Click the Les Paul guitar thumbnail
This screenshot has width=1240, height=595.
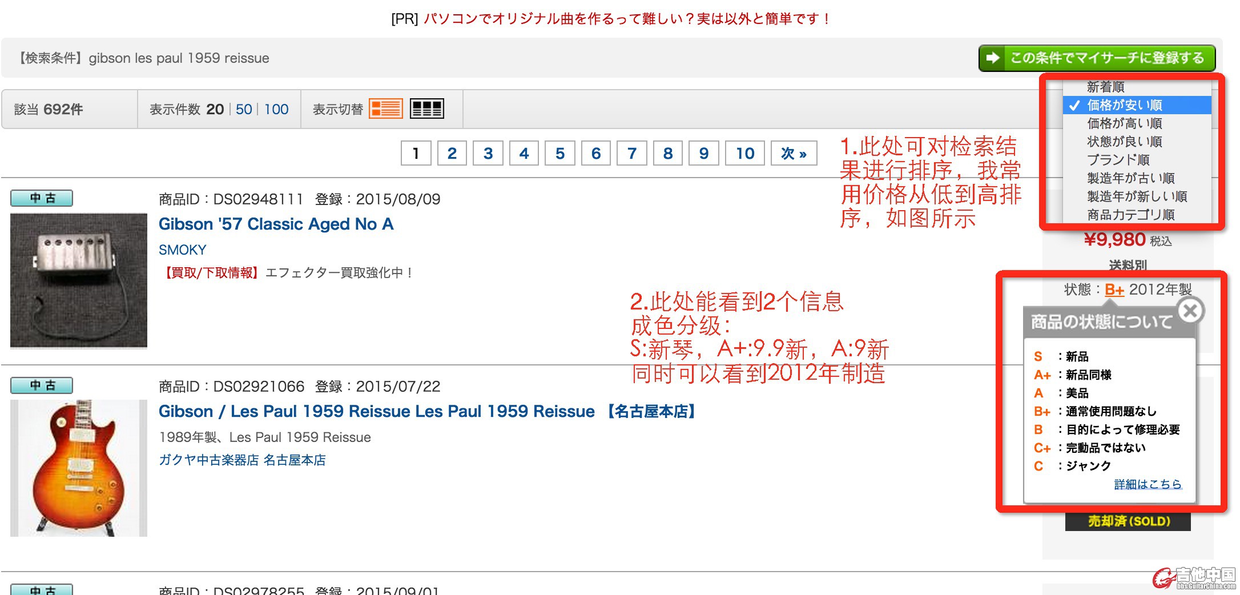(x=79, y=468)
